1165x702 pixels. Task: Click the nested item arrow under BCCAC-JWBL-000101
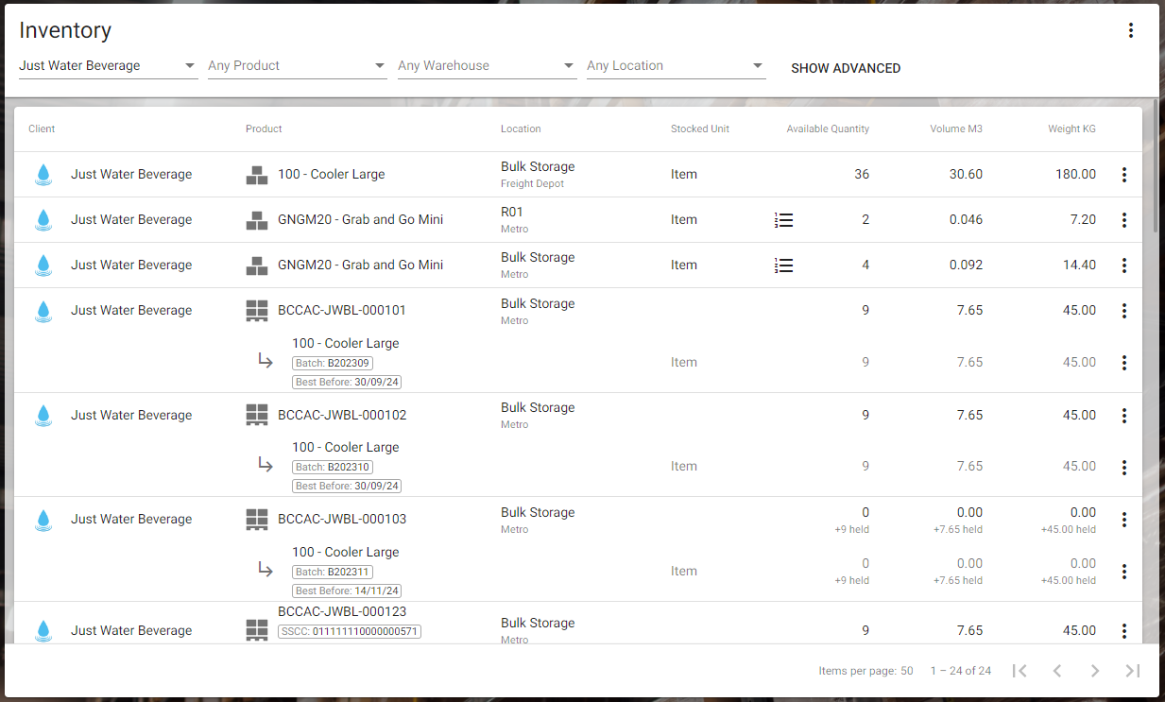click(266, 361)
